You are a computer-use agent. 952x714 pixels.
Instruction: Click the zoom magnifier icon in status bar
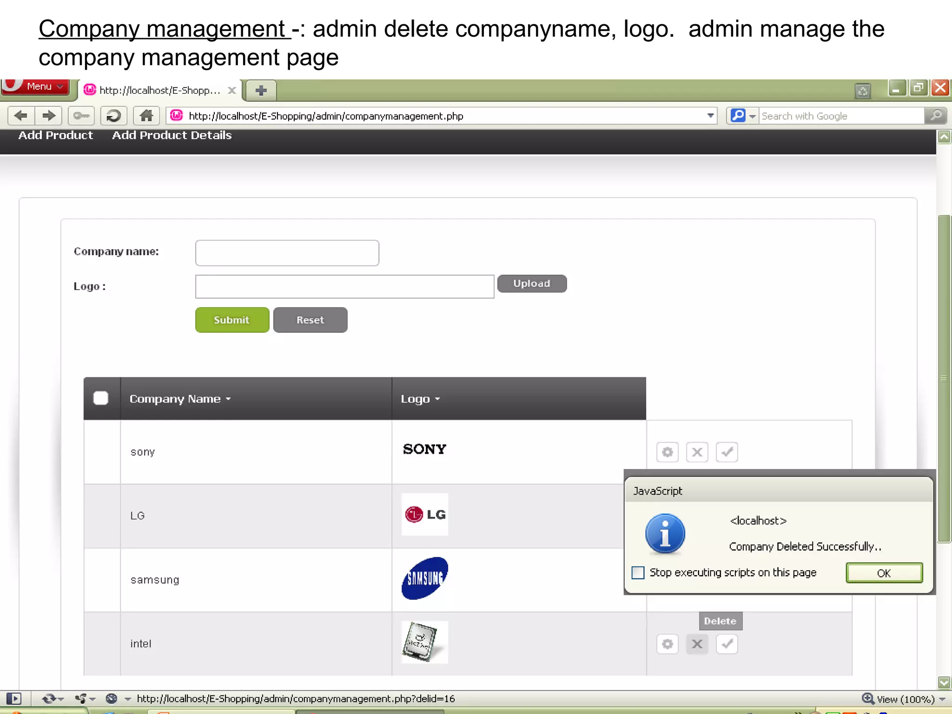click(x=868, y=699)
